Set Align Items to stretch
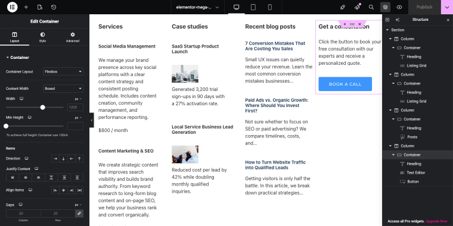 79,190
